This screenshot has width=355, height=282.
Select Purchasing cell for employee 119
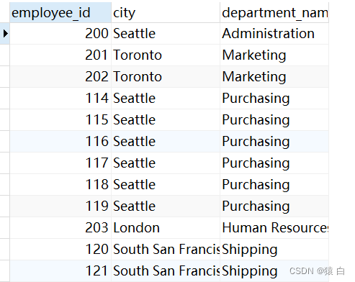tap(274, 206)
